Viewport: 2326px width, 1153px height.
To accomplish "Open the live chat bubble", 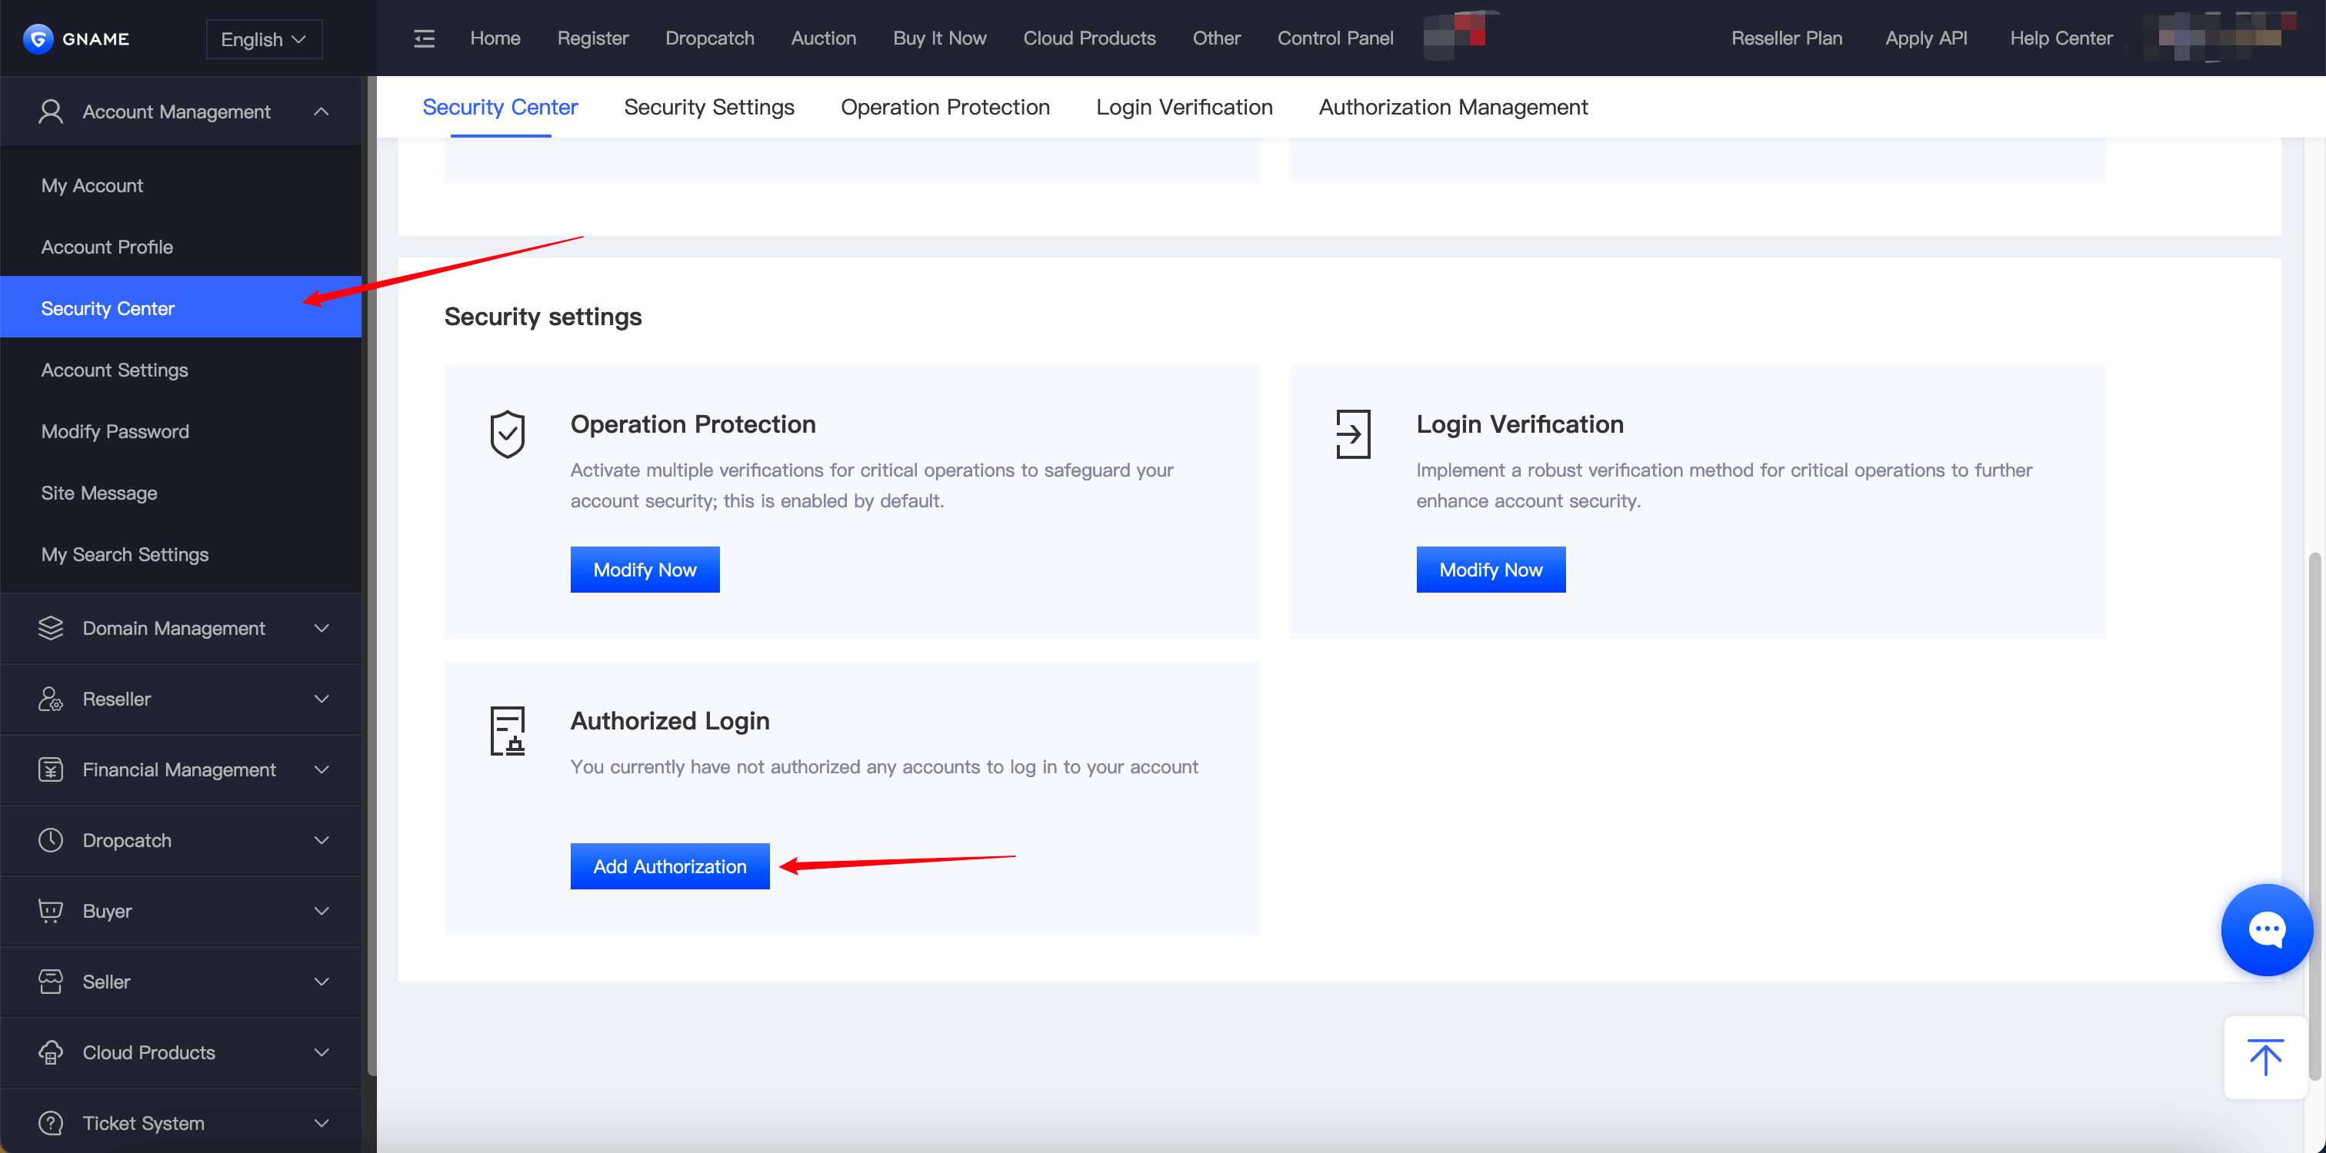I will click(x=2267, y=930).
